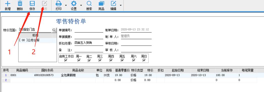The width and height of the screenshot is (264, 92).
Task: Uncheck the 周一 checkbox
Action: pyautogui.click(x=79, y=60)
